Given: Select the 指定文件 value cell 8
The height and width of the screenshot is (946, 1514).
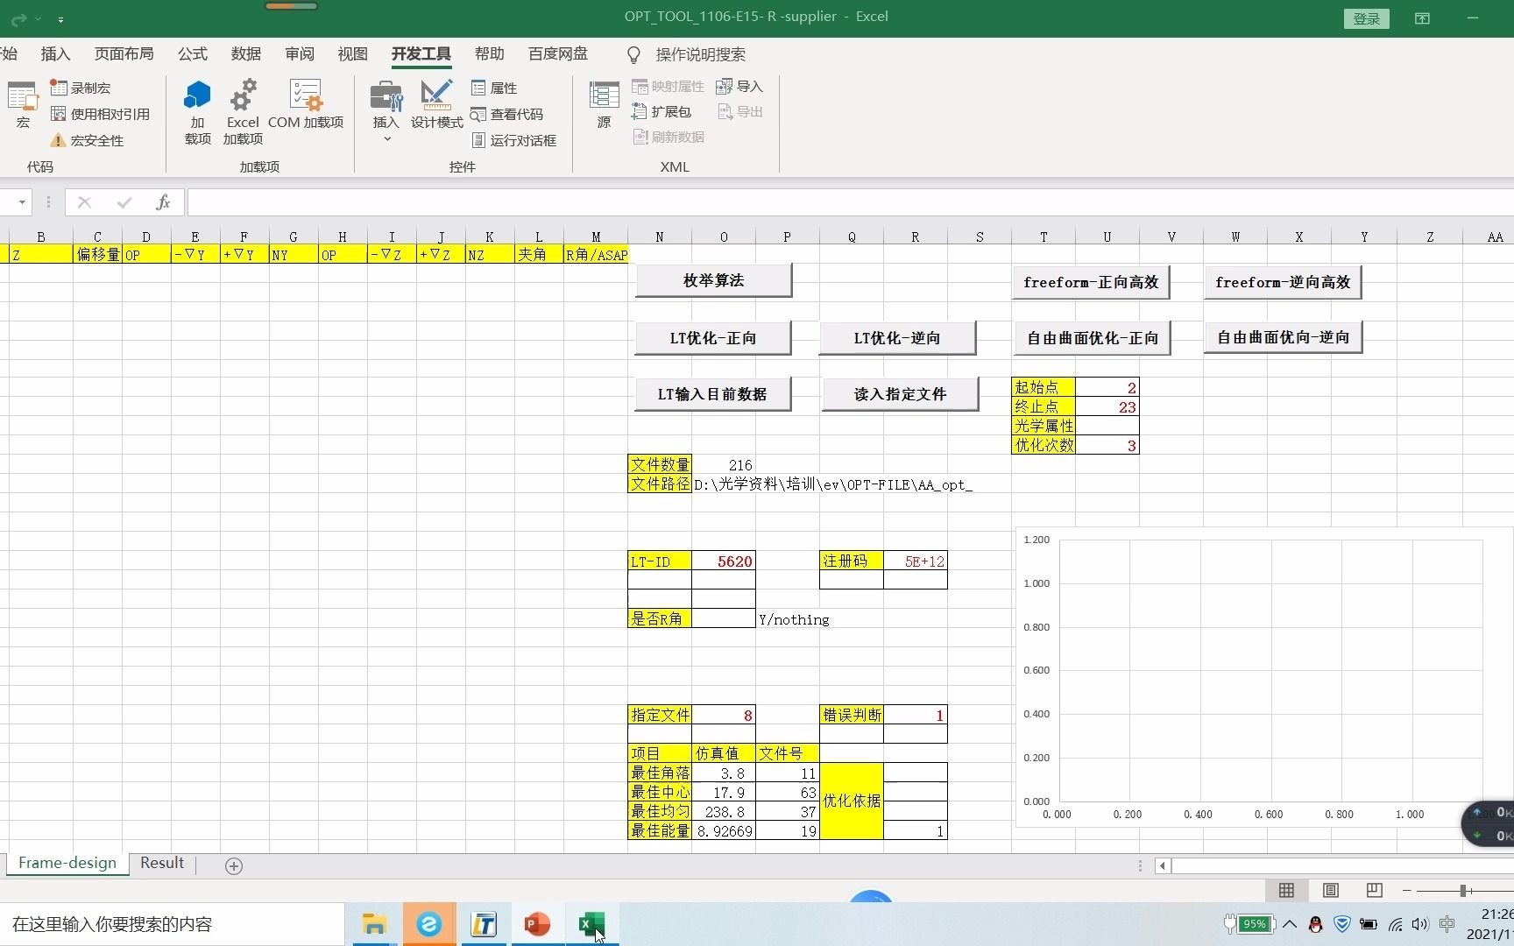Looking at the screenshot, I should tap(724, 716).
